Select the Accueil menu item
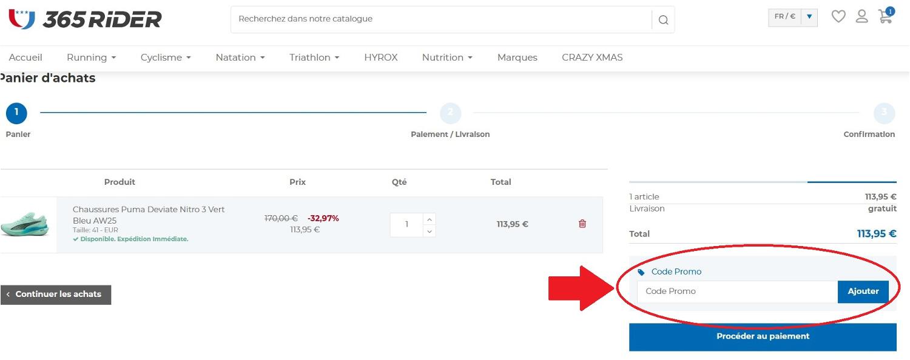 (25, 57)
